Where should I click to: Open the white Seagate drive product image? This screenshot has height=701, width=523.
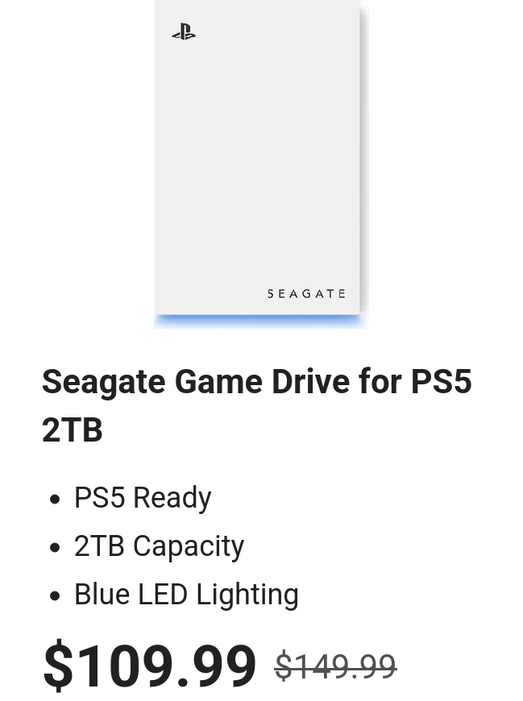pyautogui.click(x=259, y=161)
